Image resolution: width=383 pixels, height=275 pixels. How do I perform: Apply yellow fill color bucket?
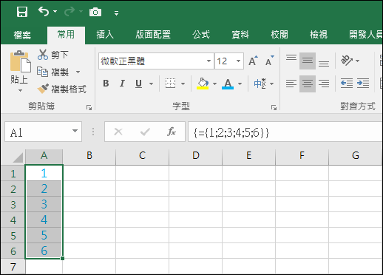coord(203,84)
